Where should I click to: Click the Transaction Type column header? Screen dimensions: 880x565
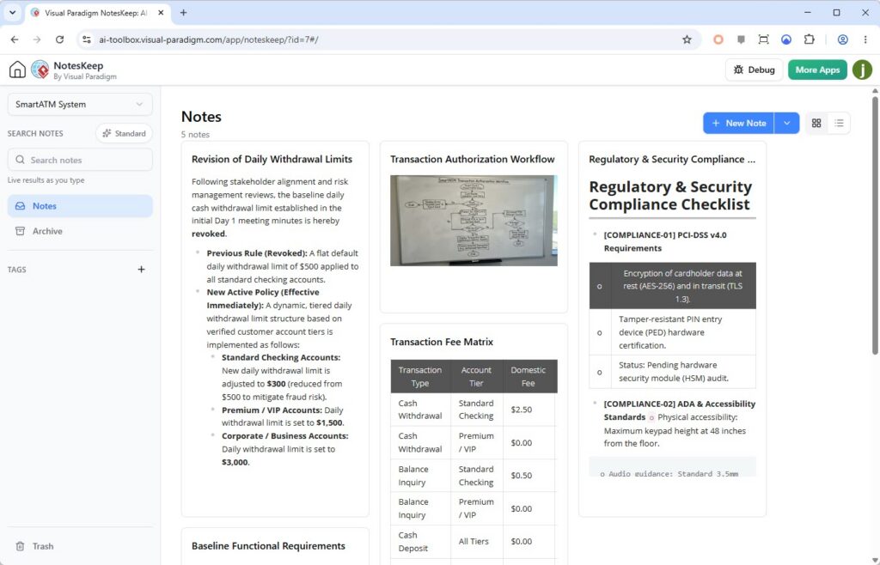(419, 376)
